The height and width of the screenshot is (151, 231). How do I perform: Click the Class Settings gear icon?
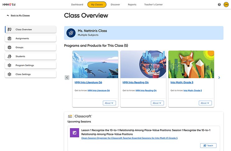(9, 74)
